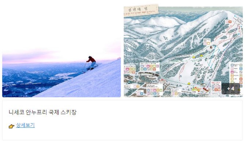Open the 상세보기 details link
The width and height of the screenshot is (245, 143).
25,125
